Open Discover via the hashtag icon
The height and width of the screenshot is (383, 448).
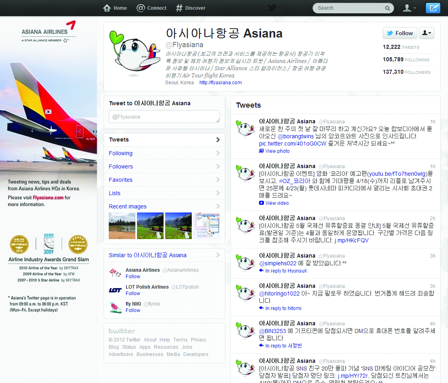(x=179, y=8)
